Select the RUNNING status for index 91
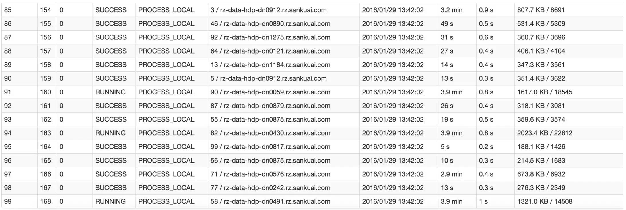The image size is (626, 210). tap(114, 92)
